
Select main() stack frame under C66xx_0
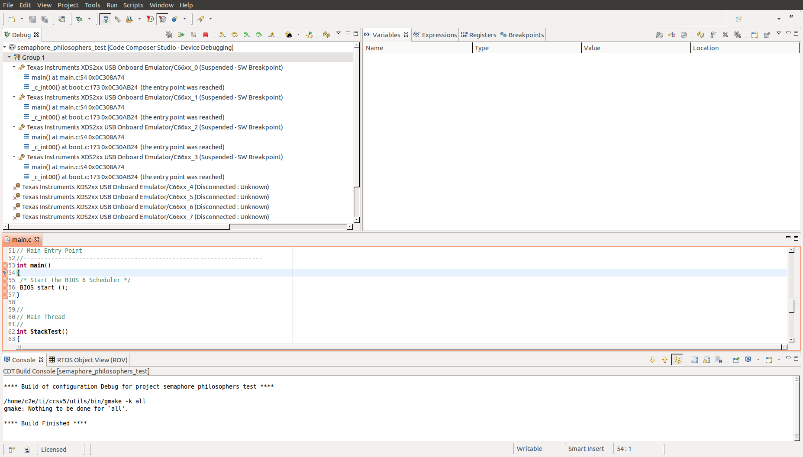pos(78,77)
